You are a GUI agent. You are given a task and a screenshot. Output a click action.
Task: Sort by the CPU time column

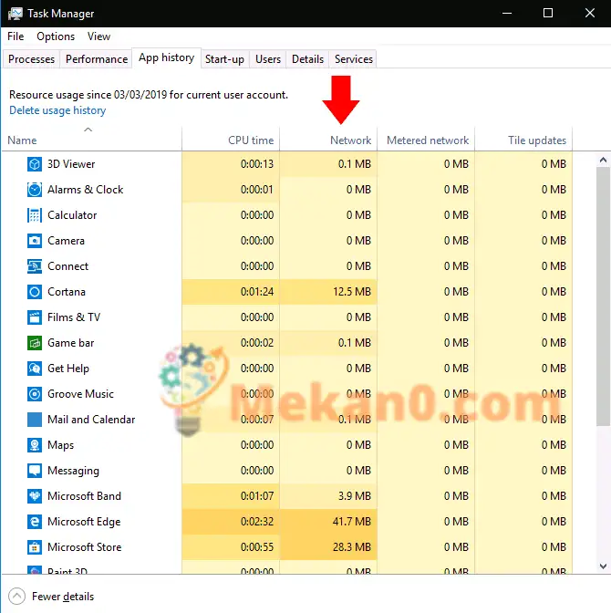click(x=231, y=139)
